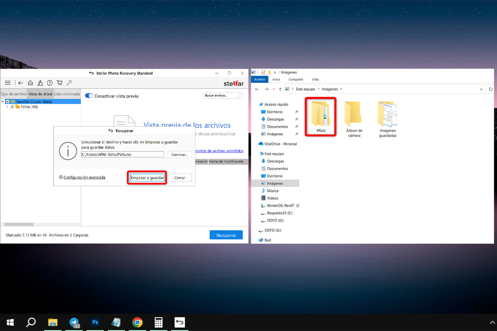This screenshot has height=331, width=497.
Task: Click the microscope deep scan icon
Action: (40, 83)
